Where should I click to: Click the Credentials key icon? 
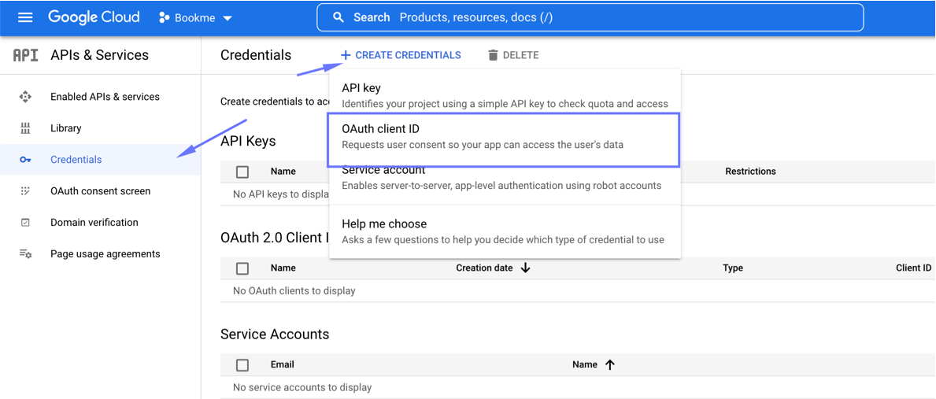[x=25, y=160]
